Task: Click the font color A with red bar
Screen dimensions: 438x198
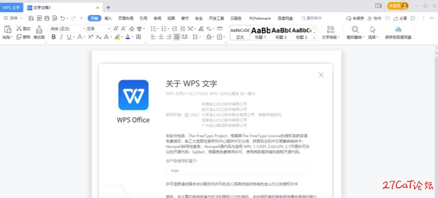Action: tap(128, 37)
